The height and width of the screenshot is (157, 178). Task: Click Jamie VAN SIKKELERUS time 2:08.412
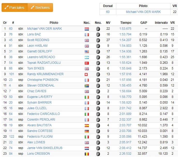[x=125, y=148]
